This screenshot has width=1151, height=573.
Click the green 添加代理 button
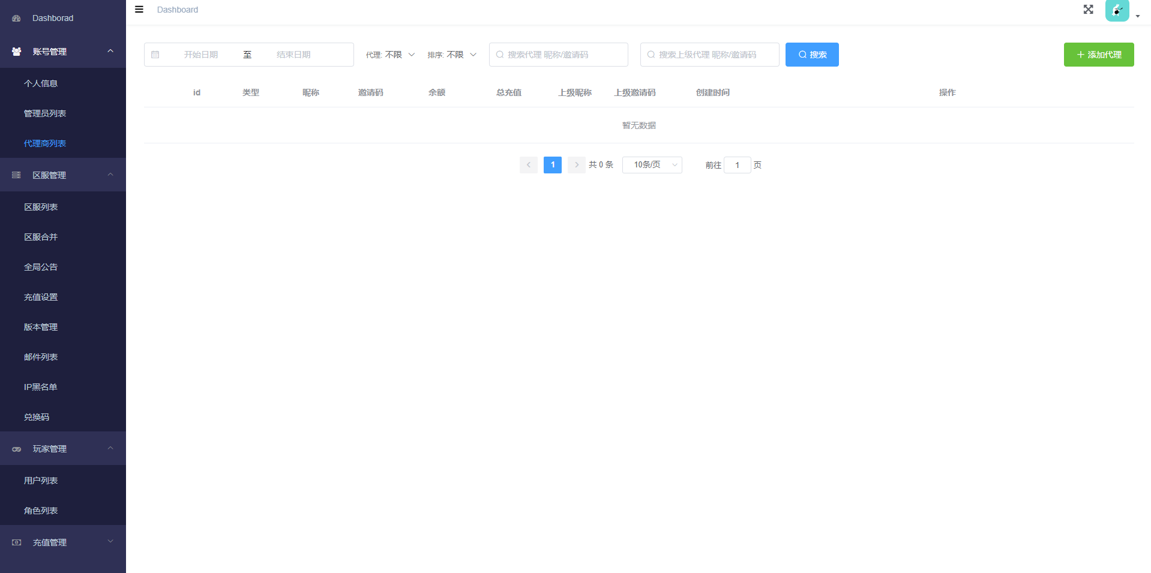coord(1098,55)
